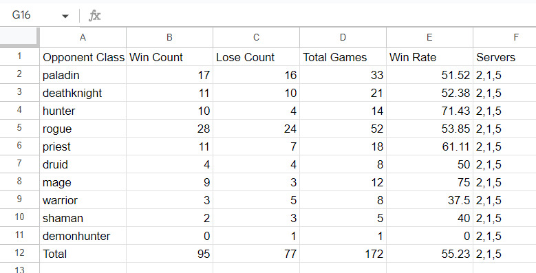Viewport: 536px width, 273px height.
Task: Select the demonhunter cell
Action: click(x=83, y=236)
